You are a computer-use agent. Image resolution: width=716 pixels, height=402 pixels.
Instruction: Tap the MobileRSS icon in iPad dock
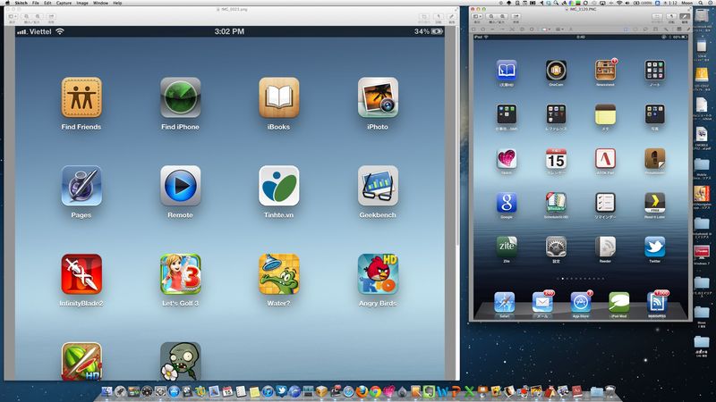click(x=657, y=303)
